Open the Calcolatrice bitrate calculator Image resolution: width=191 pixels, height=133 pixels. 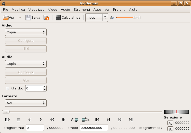(x=68, y=18)
